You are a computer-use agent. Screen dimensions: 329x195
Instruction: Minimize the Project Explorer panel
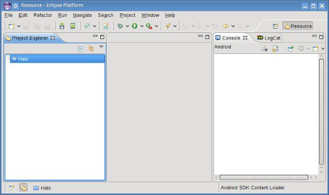[95, 36]
